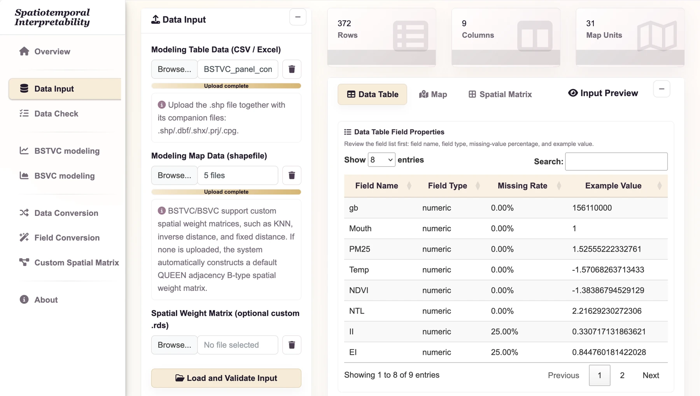Go to page 2 of the table
The height and width of the screenshot is (396, 700).
coord(622,375)
